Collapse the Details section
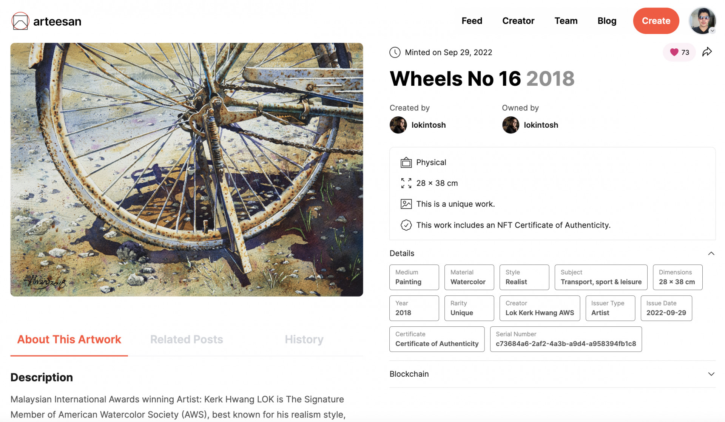This screenshot has height=422, width=725. tap(711, 254)
